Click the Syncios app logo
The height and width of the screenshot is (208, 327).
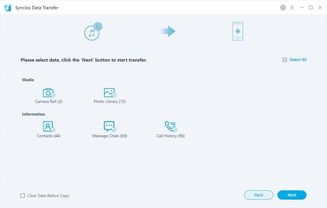[7, 8]
